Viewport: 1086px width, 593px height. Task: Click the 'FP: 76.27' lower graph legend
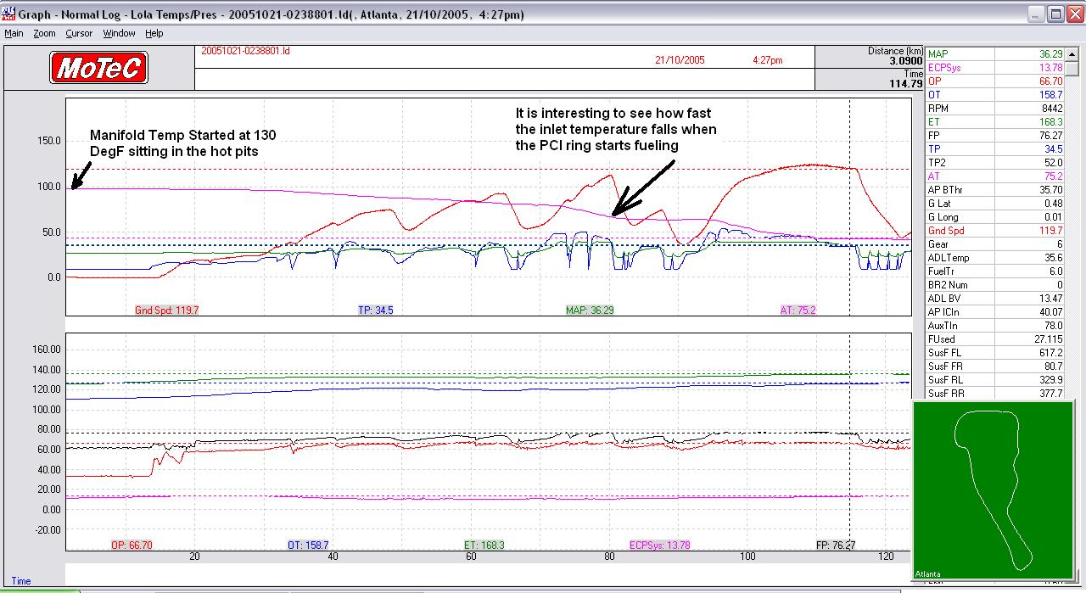pos(835,545)
